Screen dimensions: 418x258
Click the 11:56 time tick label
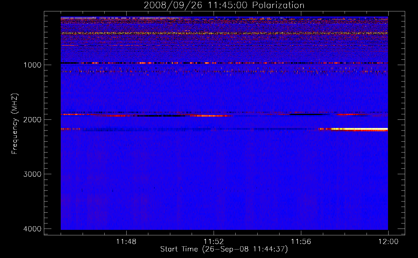tap(301, 242)
